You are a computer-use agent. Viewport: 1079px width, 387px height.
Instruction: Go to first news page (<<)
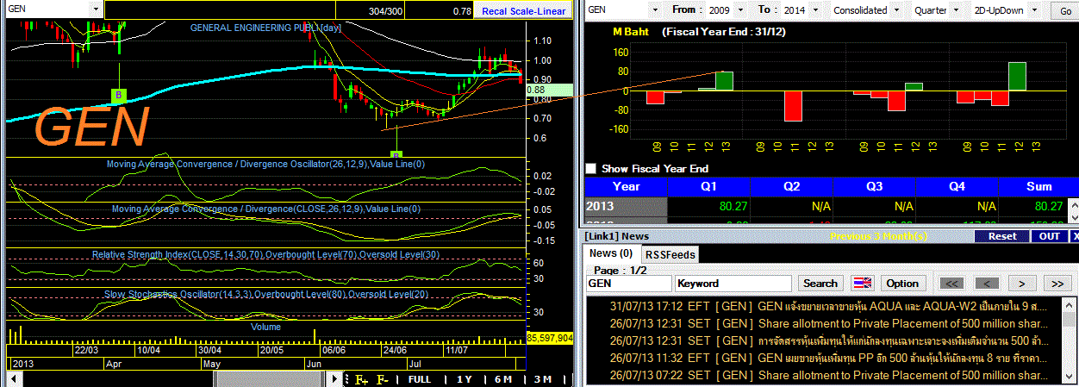(x=951, y=284)
